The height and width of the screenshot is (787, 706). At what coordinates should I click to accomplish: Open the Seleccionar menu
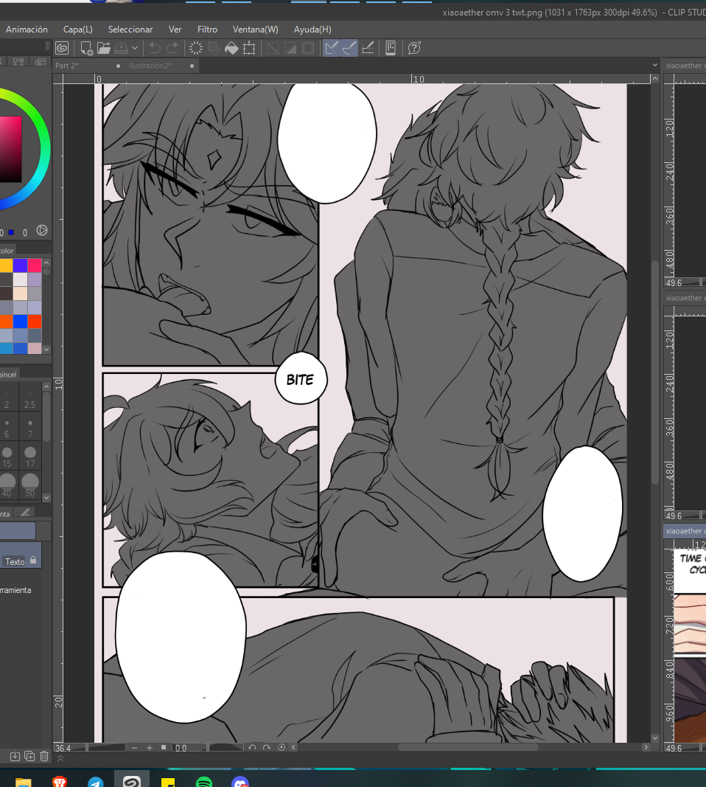[x=130, y=30]
